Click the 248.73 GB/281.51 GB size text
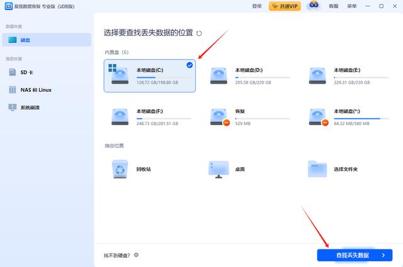Image resolution: width=403 pixels, height=267 pixels. click(157, 123)
